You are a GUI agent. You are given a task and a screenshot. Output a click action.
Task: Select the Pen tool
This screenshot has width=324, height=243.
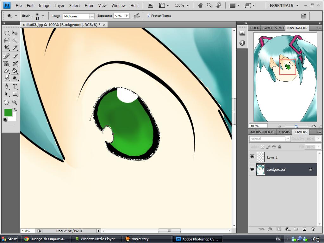[7, 86]
